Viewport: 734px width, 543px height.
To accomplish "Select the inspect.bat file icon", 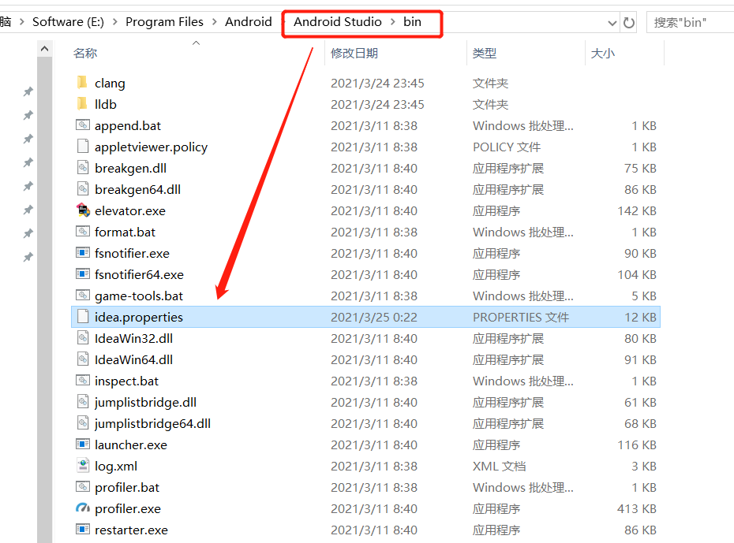I will coord(82,380).
